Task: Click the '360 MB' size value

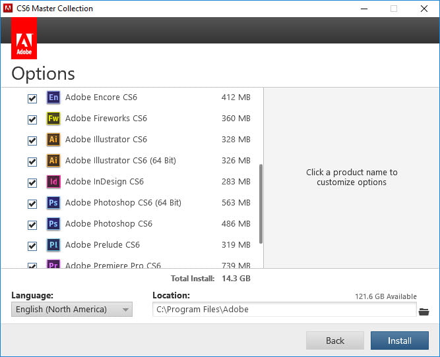Action: click(x=236, y=119)
